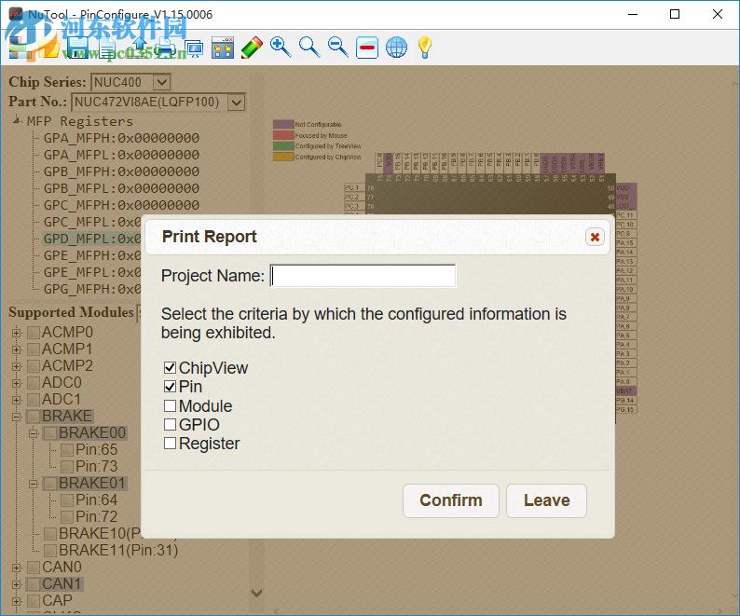Collapse the BRAKE00 tree node
This screenshot has height=616, width=740.
(x=33, y=433)
